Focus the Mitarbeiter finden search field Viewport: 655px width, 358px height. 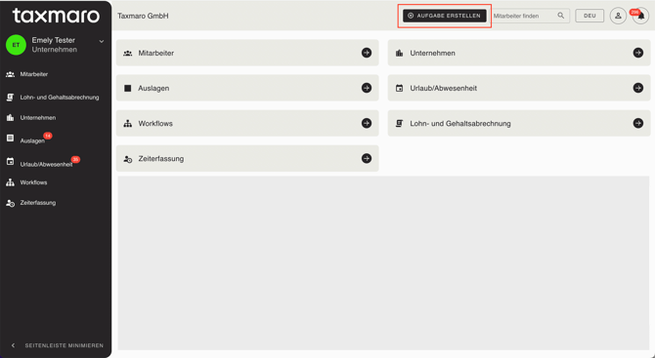click(x=524, y=16)
